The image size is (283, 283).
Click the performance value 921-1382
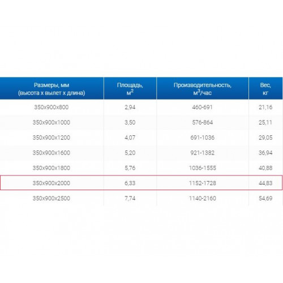pos(203,153)
